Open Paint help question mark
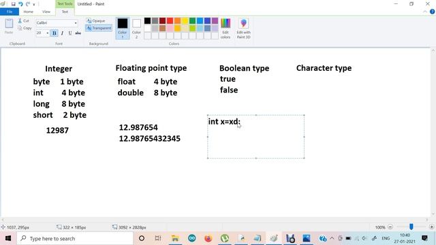 [432, 12]
